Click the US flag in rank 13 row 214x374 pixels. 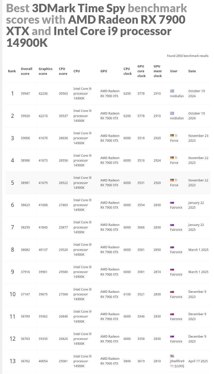coord(172,356)
